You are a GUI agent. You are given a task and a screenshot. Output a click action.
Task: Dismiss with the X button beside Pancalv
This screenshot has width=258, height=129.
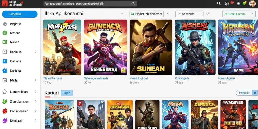255,93
